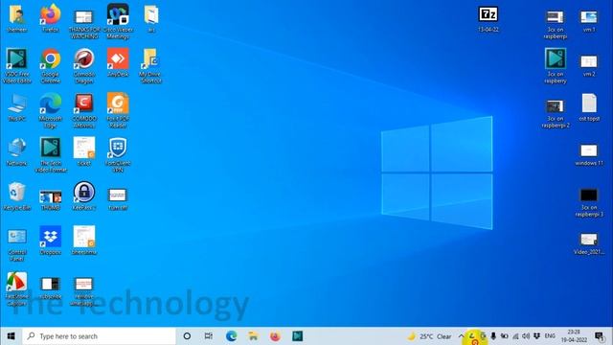
Task: Select the ticket document on desktop
Action: (84, 151)
